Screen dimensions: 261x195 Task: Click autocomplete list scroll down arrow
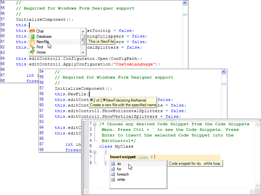pyautogui.click(x=83, y=53)
